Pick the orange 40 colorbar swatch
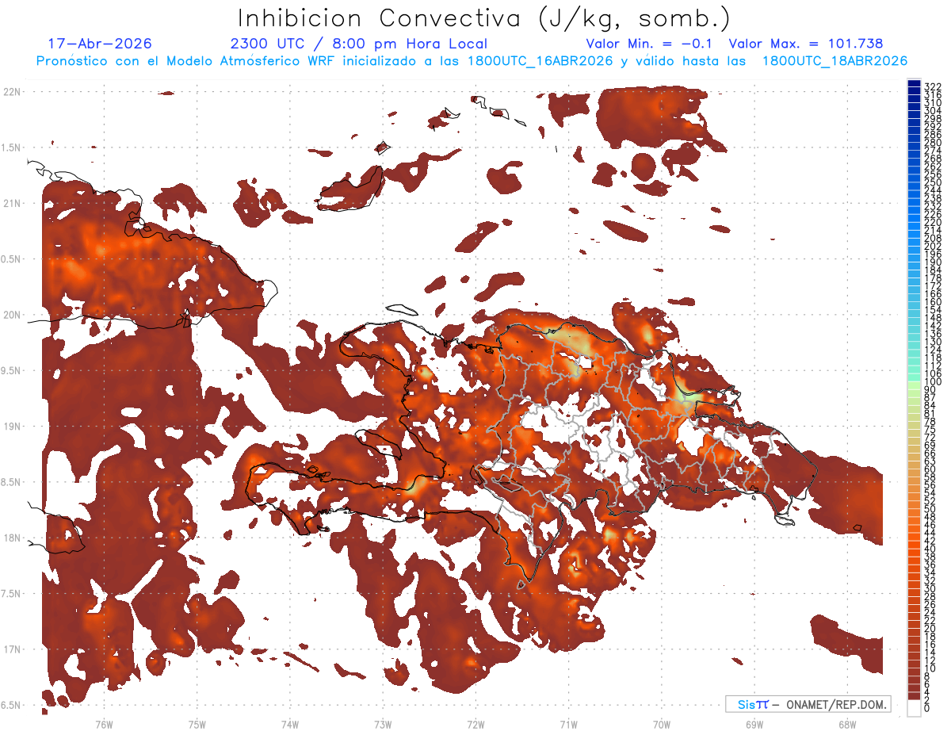The width and height of the screenshot is (951, 735). pos(914,549)
